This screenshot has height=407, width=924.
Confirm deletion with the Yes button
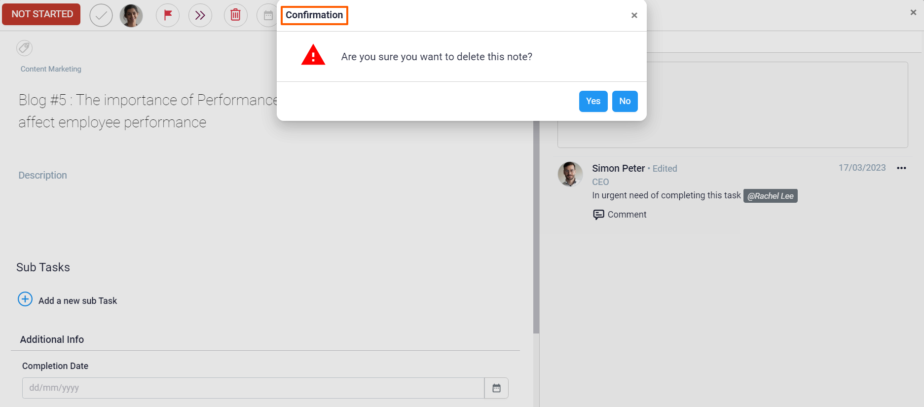tap(593, 101)
